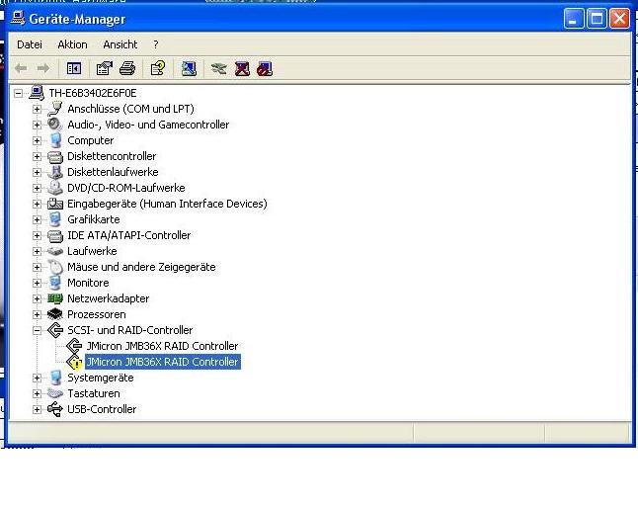Click the Tastaturen keyboard icon
The height and width of the screenshot is (506, 638).
tap(55, 393)
